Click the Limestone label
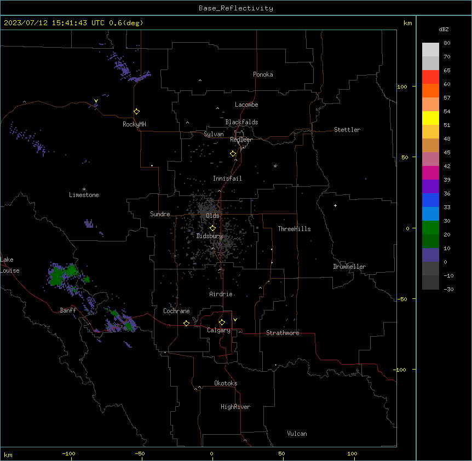 click(84, 195)
